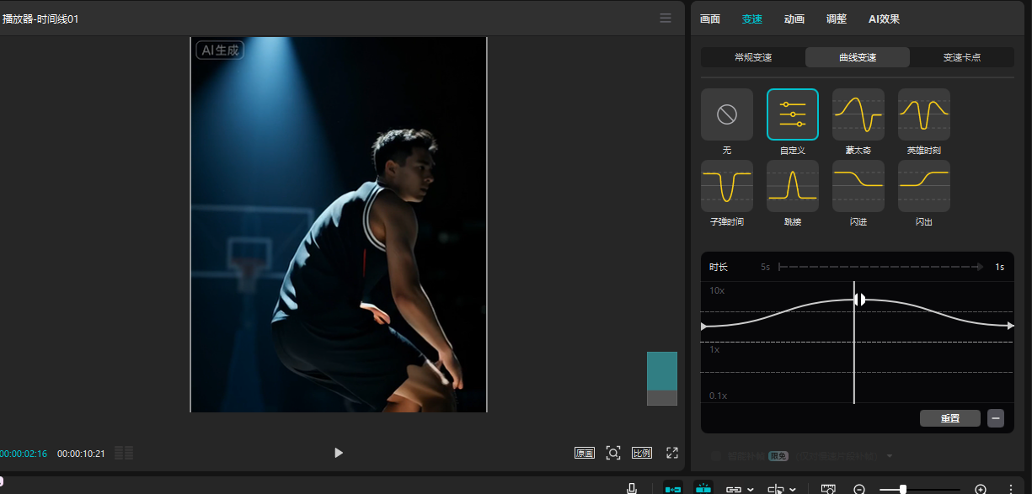Screen dimensions: 1032x494
Task: Click the 重置 reset button
Action: pyautogui.click(x=949, y=418)
